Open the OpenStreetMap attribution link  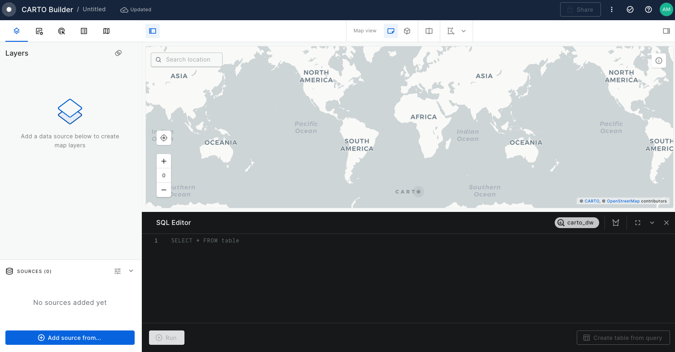pyautogui.click(x=623, y=201)
